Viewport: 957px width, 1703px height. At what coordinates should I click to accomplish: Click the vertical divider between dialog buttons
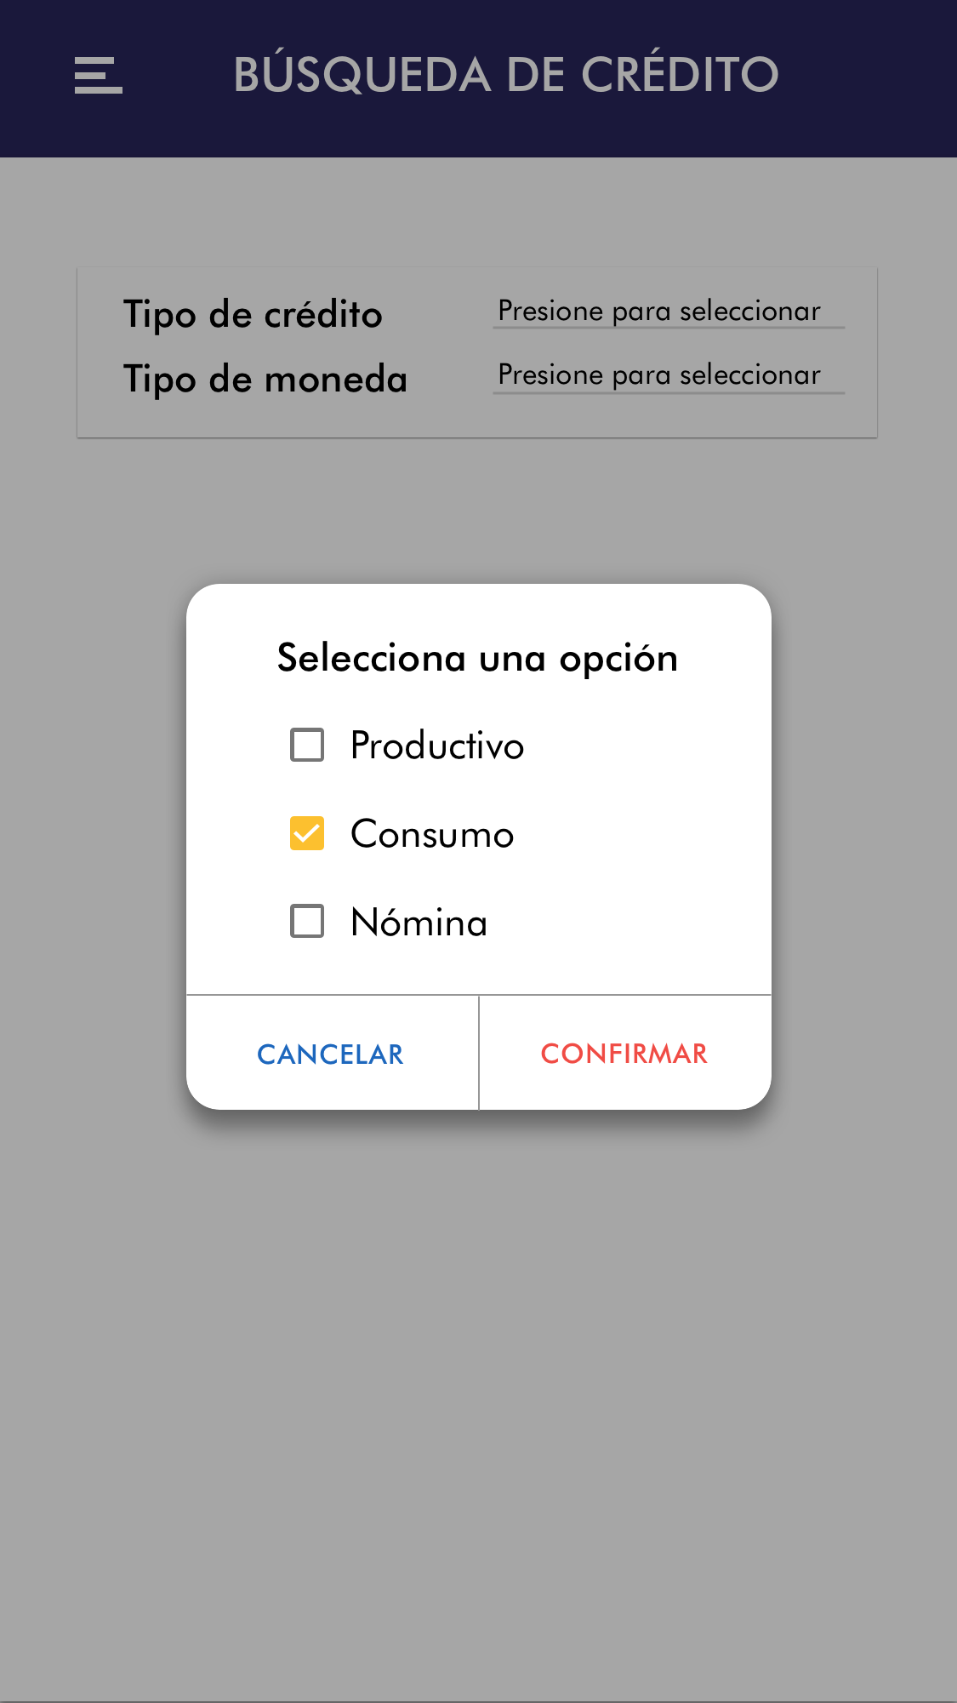click(x=479, y=1053)
